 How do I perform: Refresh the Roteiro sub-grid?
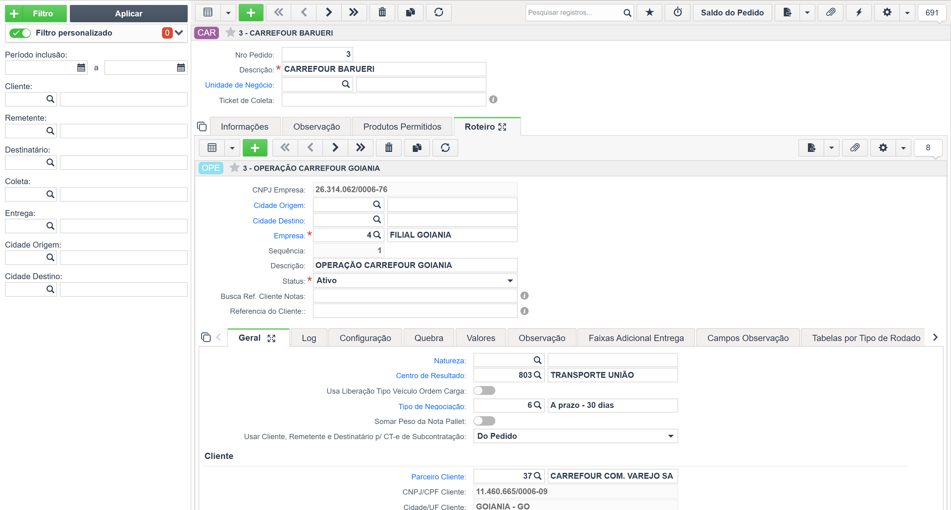[445, 148]
